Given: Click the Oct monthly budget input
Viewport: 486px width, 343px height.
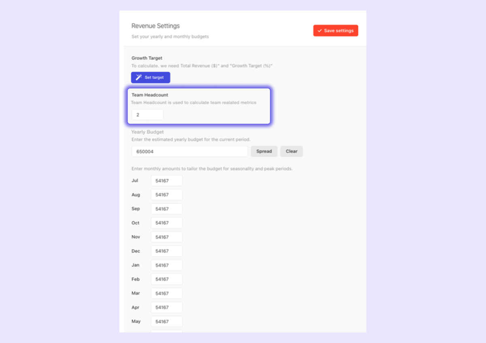Looking at the screenshot, I should [166, 223].
